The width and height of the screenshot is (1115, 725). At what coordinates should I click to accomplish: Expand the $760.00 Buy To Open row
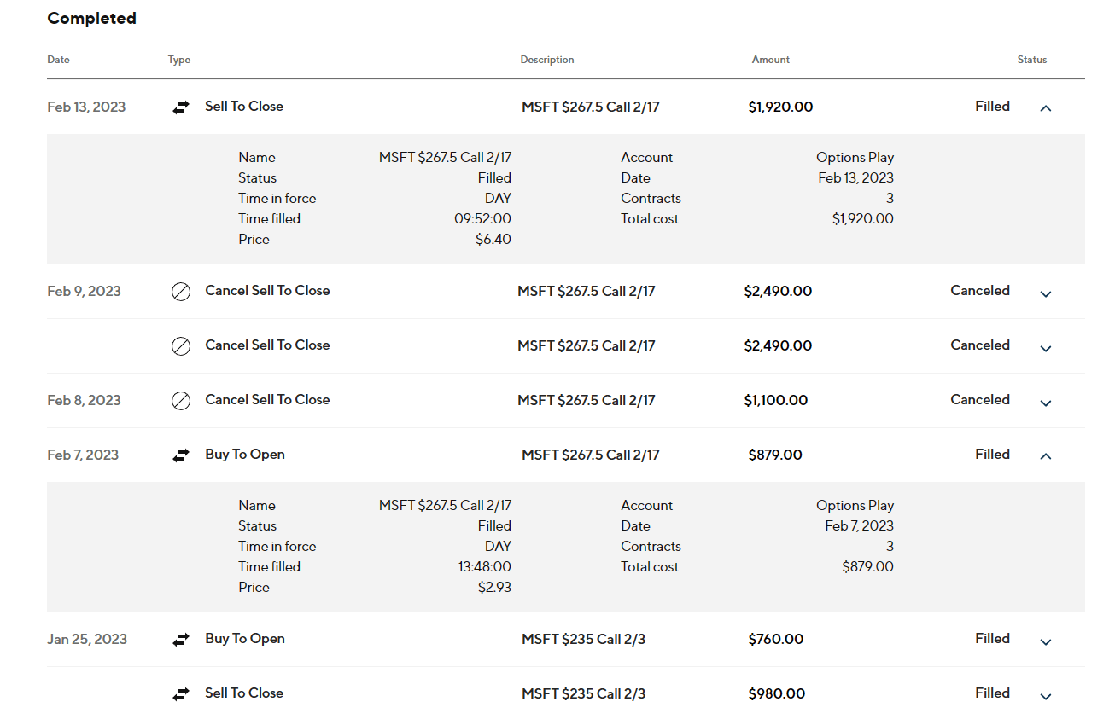coord(1046,641)
